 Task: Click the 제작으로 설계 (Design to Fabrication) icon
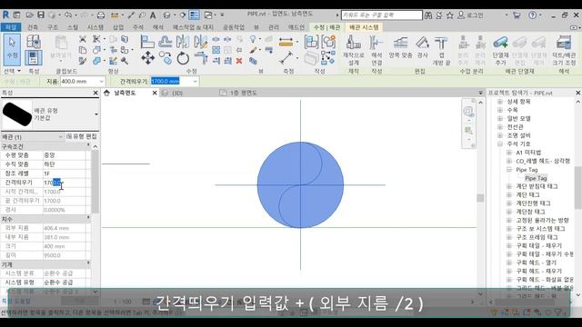click(x=354, y=50)
